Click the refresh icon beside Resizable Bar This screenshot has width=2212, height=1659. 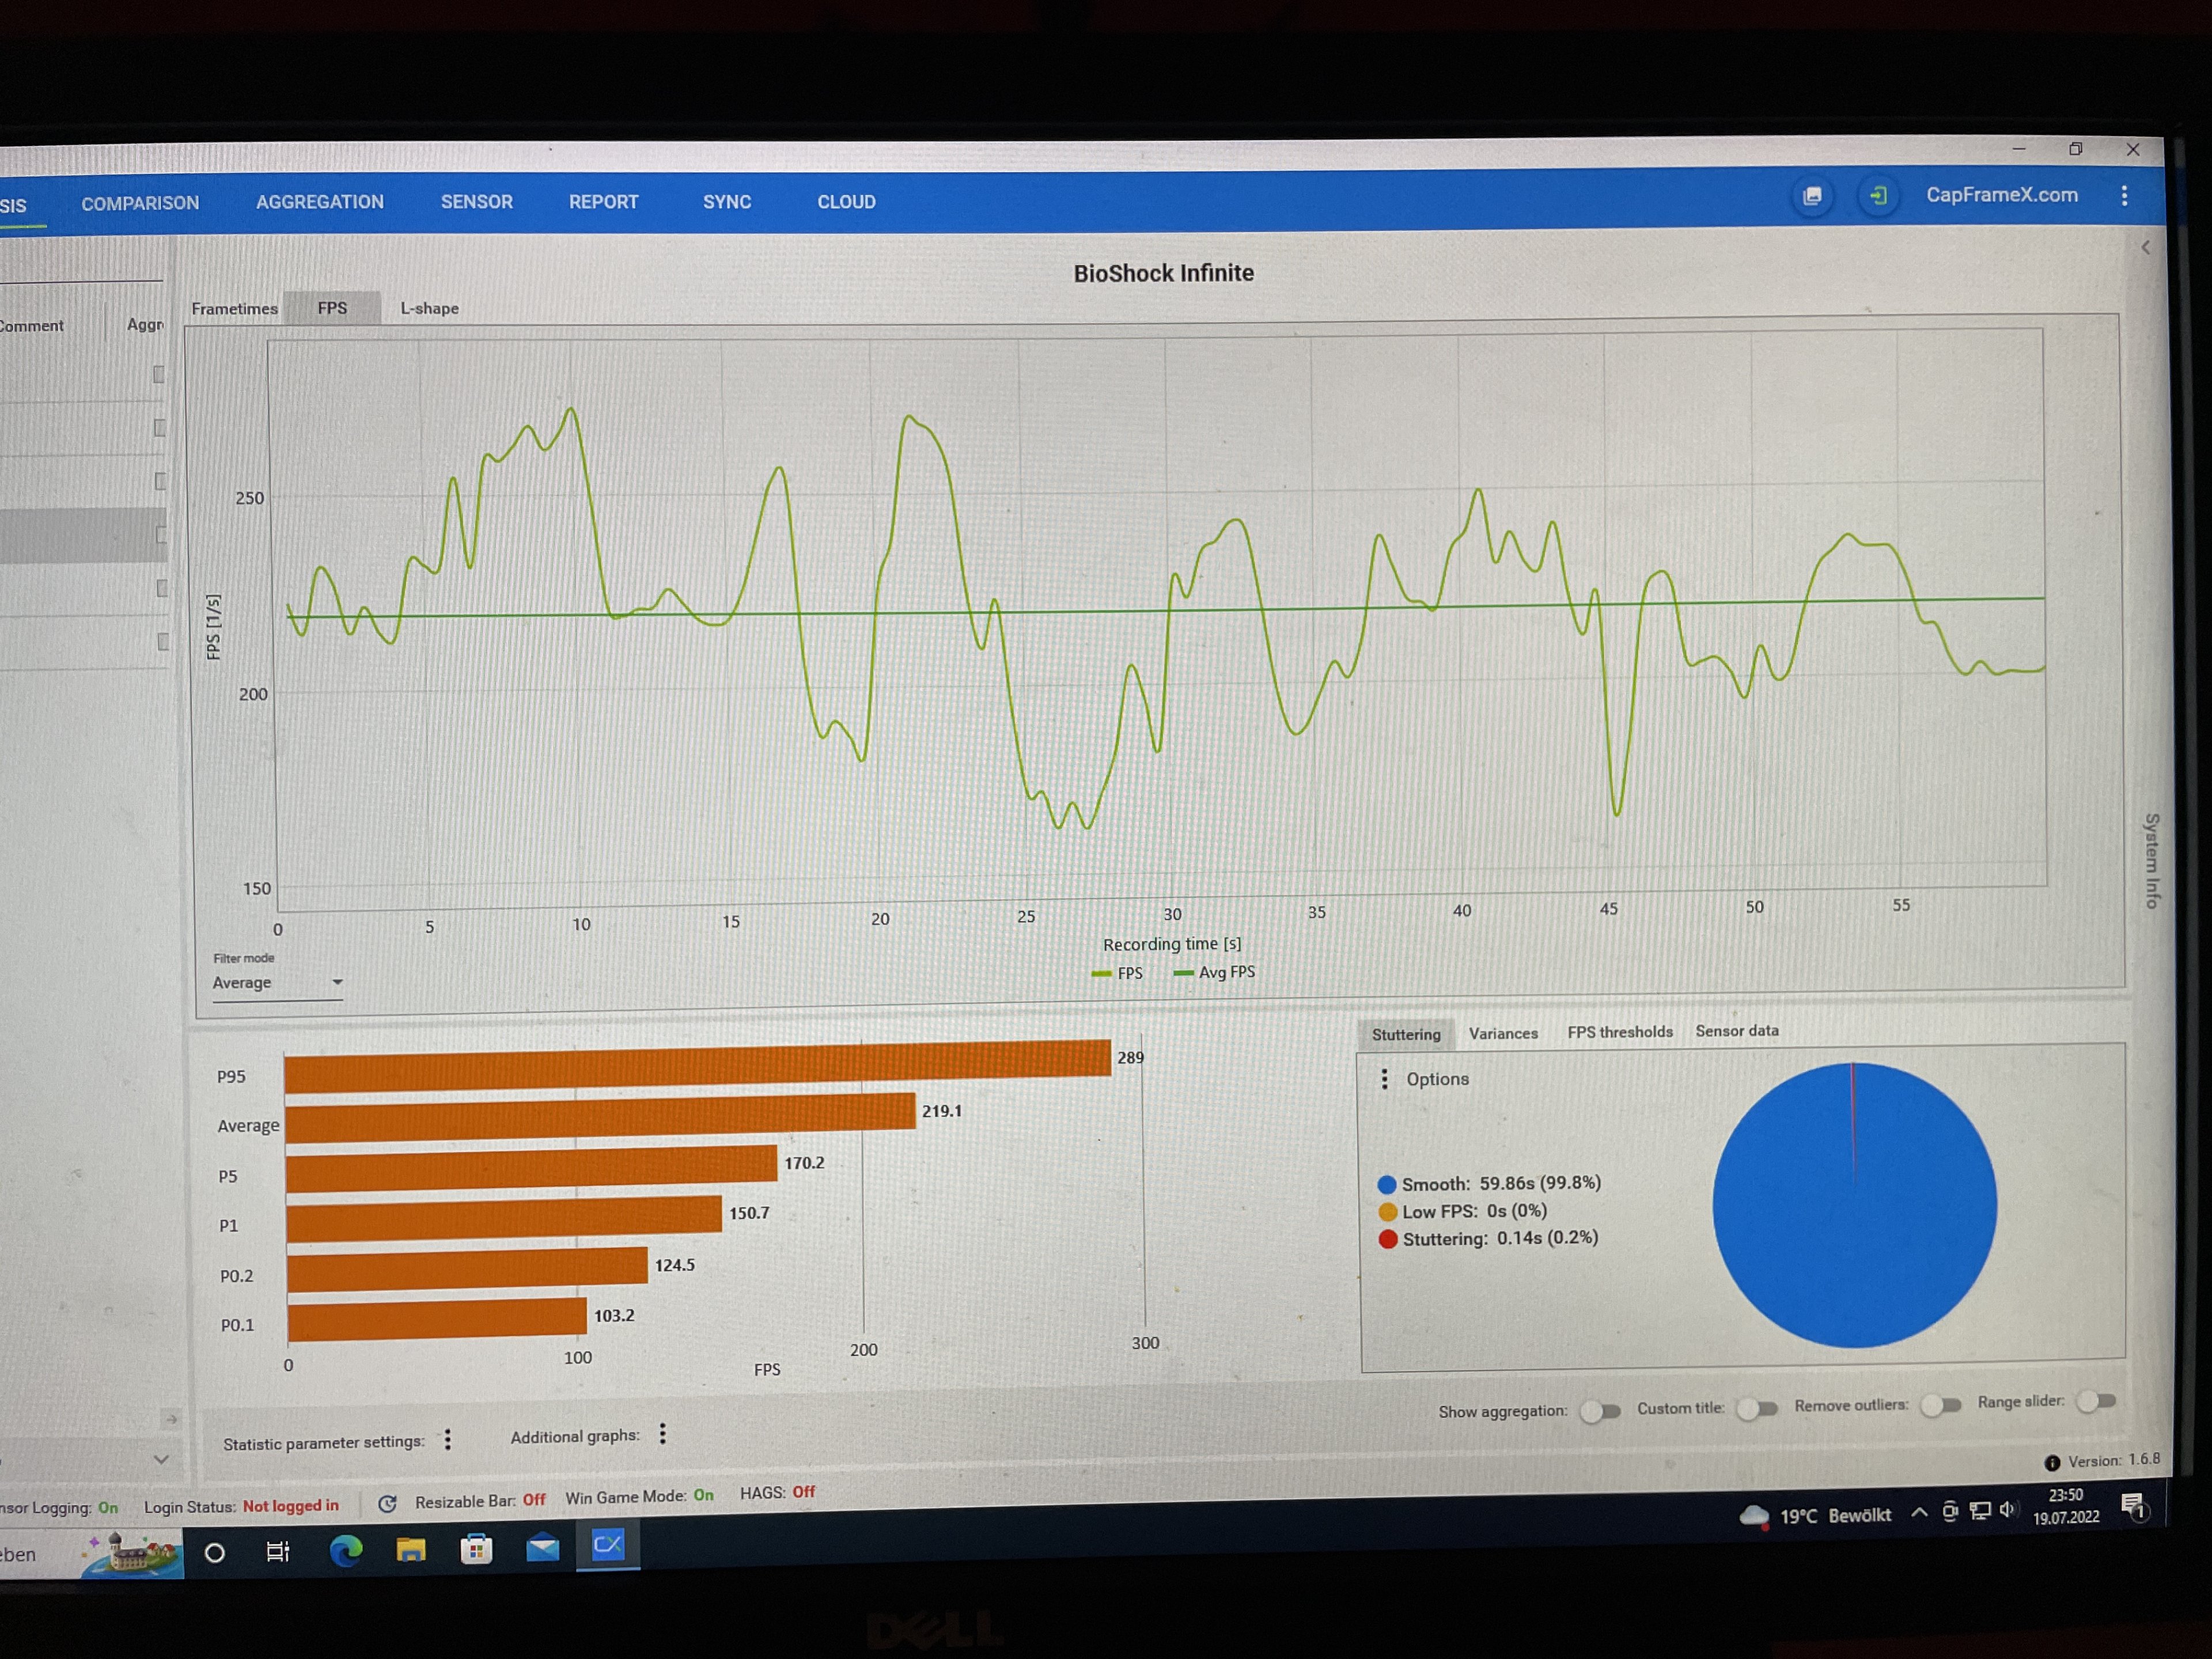pos(388,1503)
